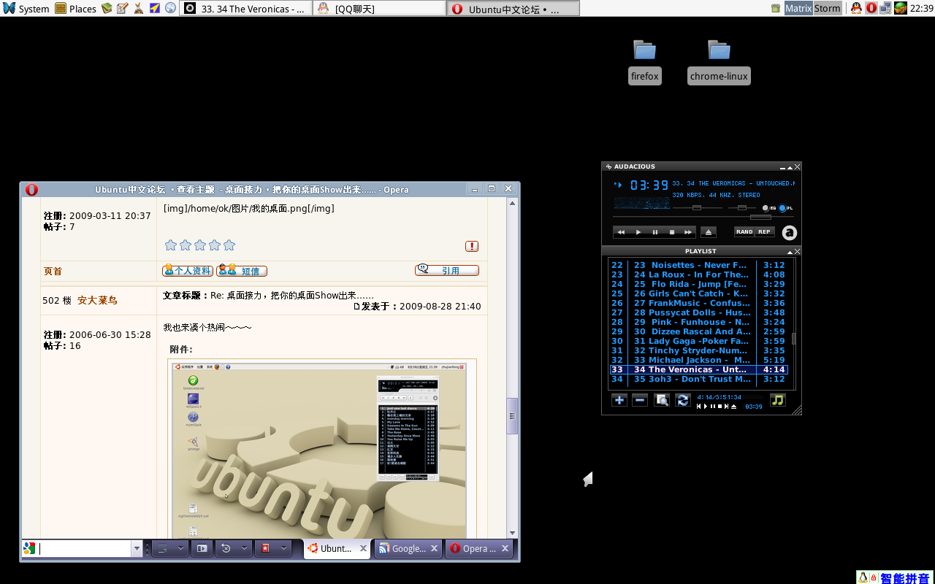
Task: Open the System menu in top panel
Action: point(26,9)
